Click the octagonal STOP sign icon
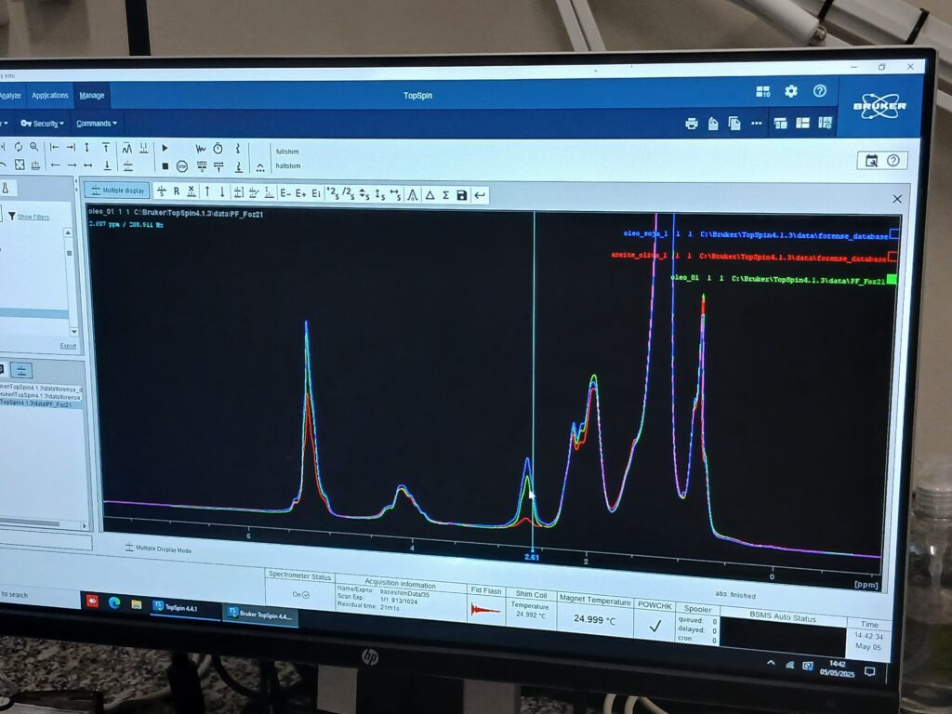The height and width of the screenshot is (714, 952). coord(181,165)
